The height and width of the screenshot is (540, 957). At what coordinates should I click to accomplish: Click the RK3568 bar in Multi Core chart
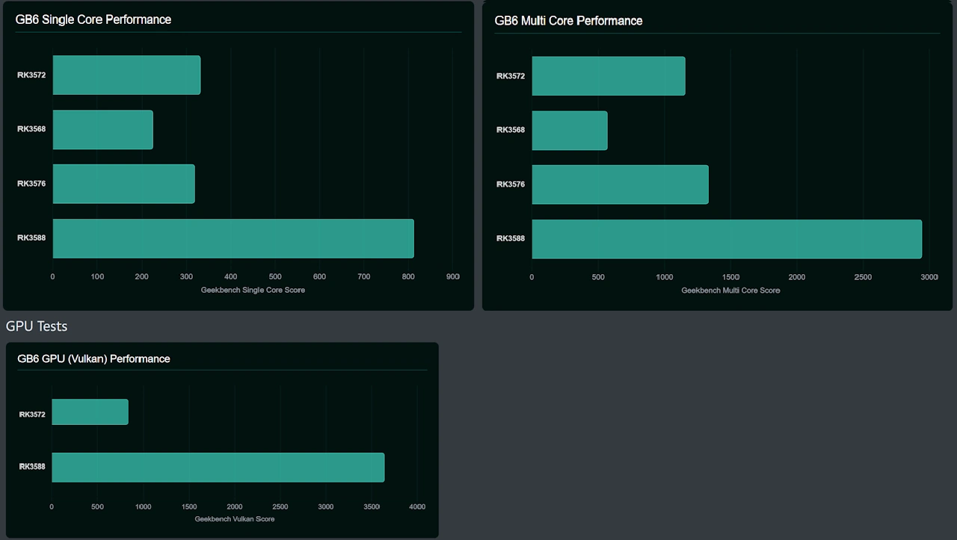569,130
